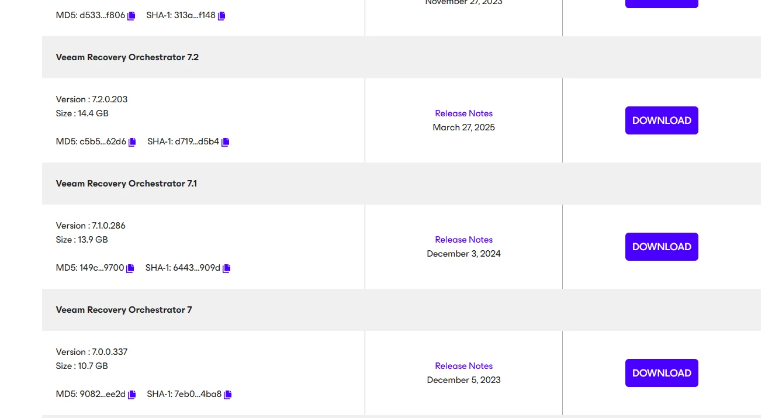The height and width of the screenshot is (418, 765).
Task: Select the Veeam Recovery Orchestrator 7 heading
Action: click(x=124, y=310)
